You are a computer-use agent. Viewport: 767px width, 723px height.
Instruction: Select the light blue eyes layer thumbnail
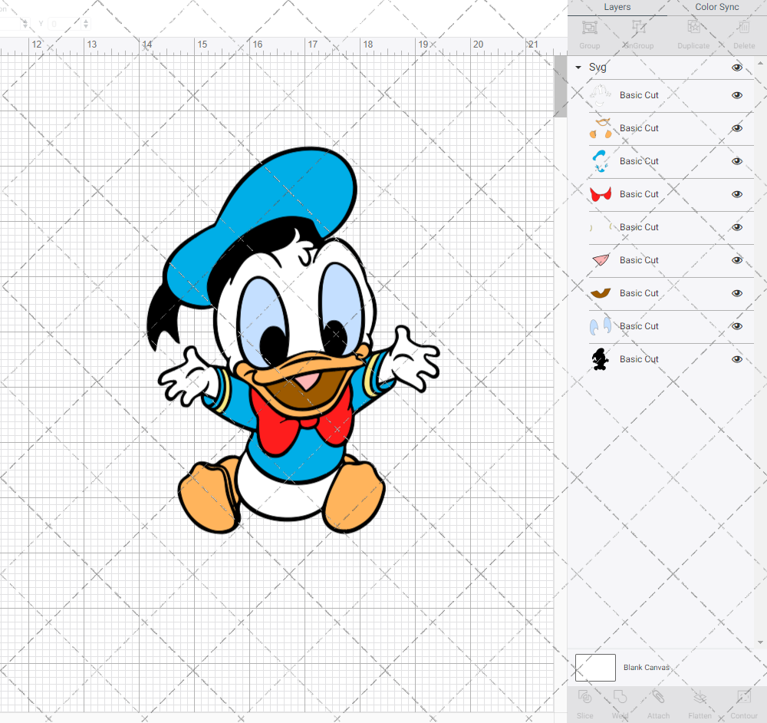point(601,326)
